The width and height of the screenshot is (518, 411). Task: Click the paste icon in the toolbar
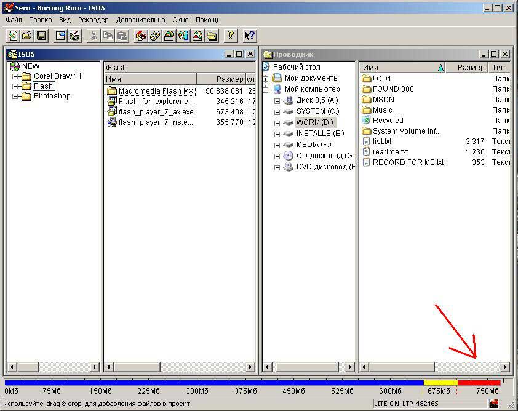122,35
